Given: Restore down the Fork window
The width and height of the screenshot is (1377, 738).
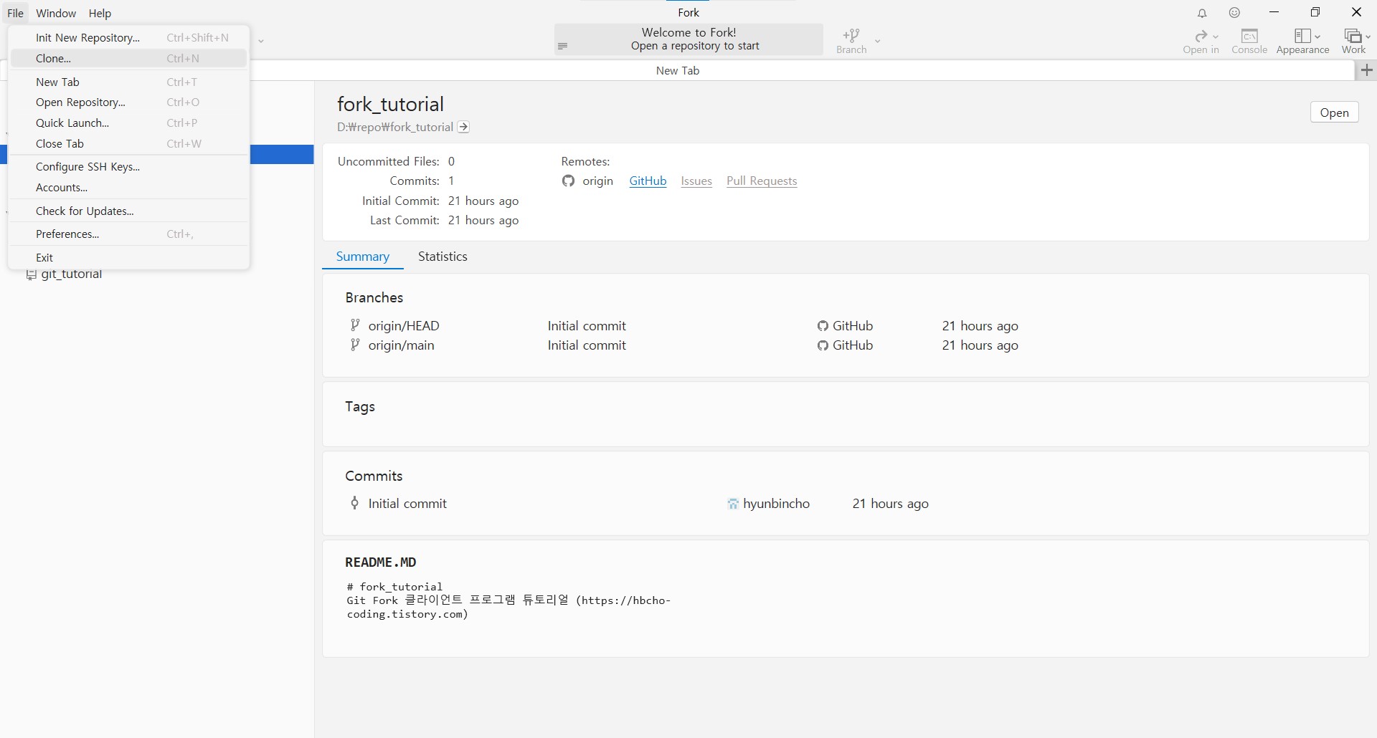Looking at the screenshot, I should [1315, 12].
